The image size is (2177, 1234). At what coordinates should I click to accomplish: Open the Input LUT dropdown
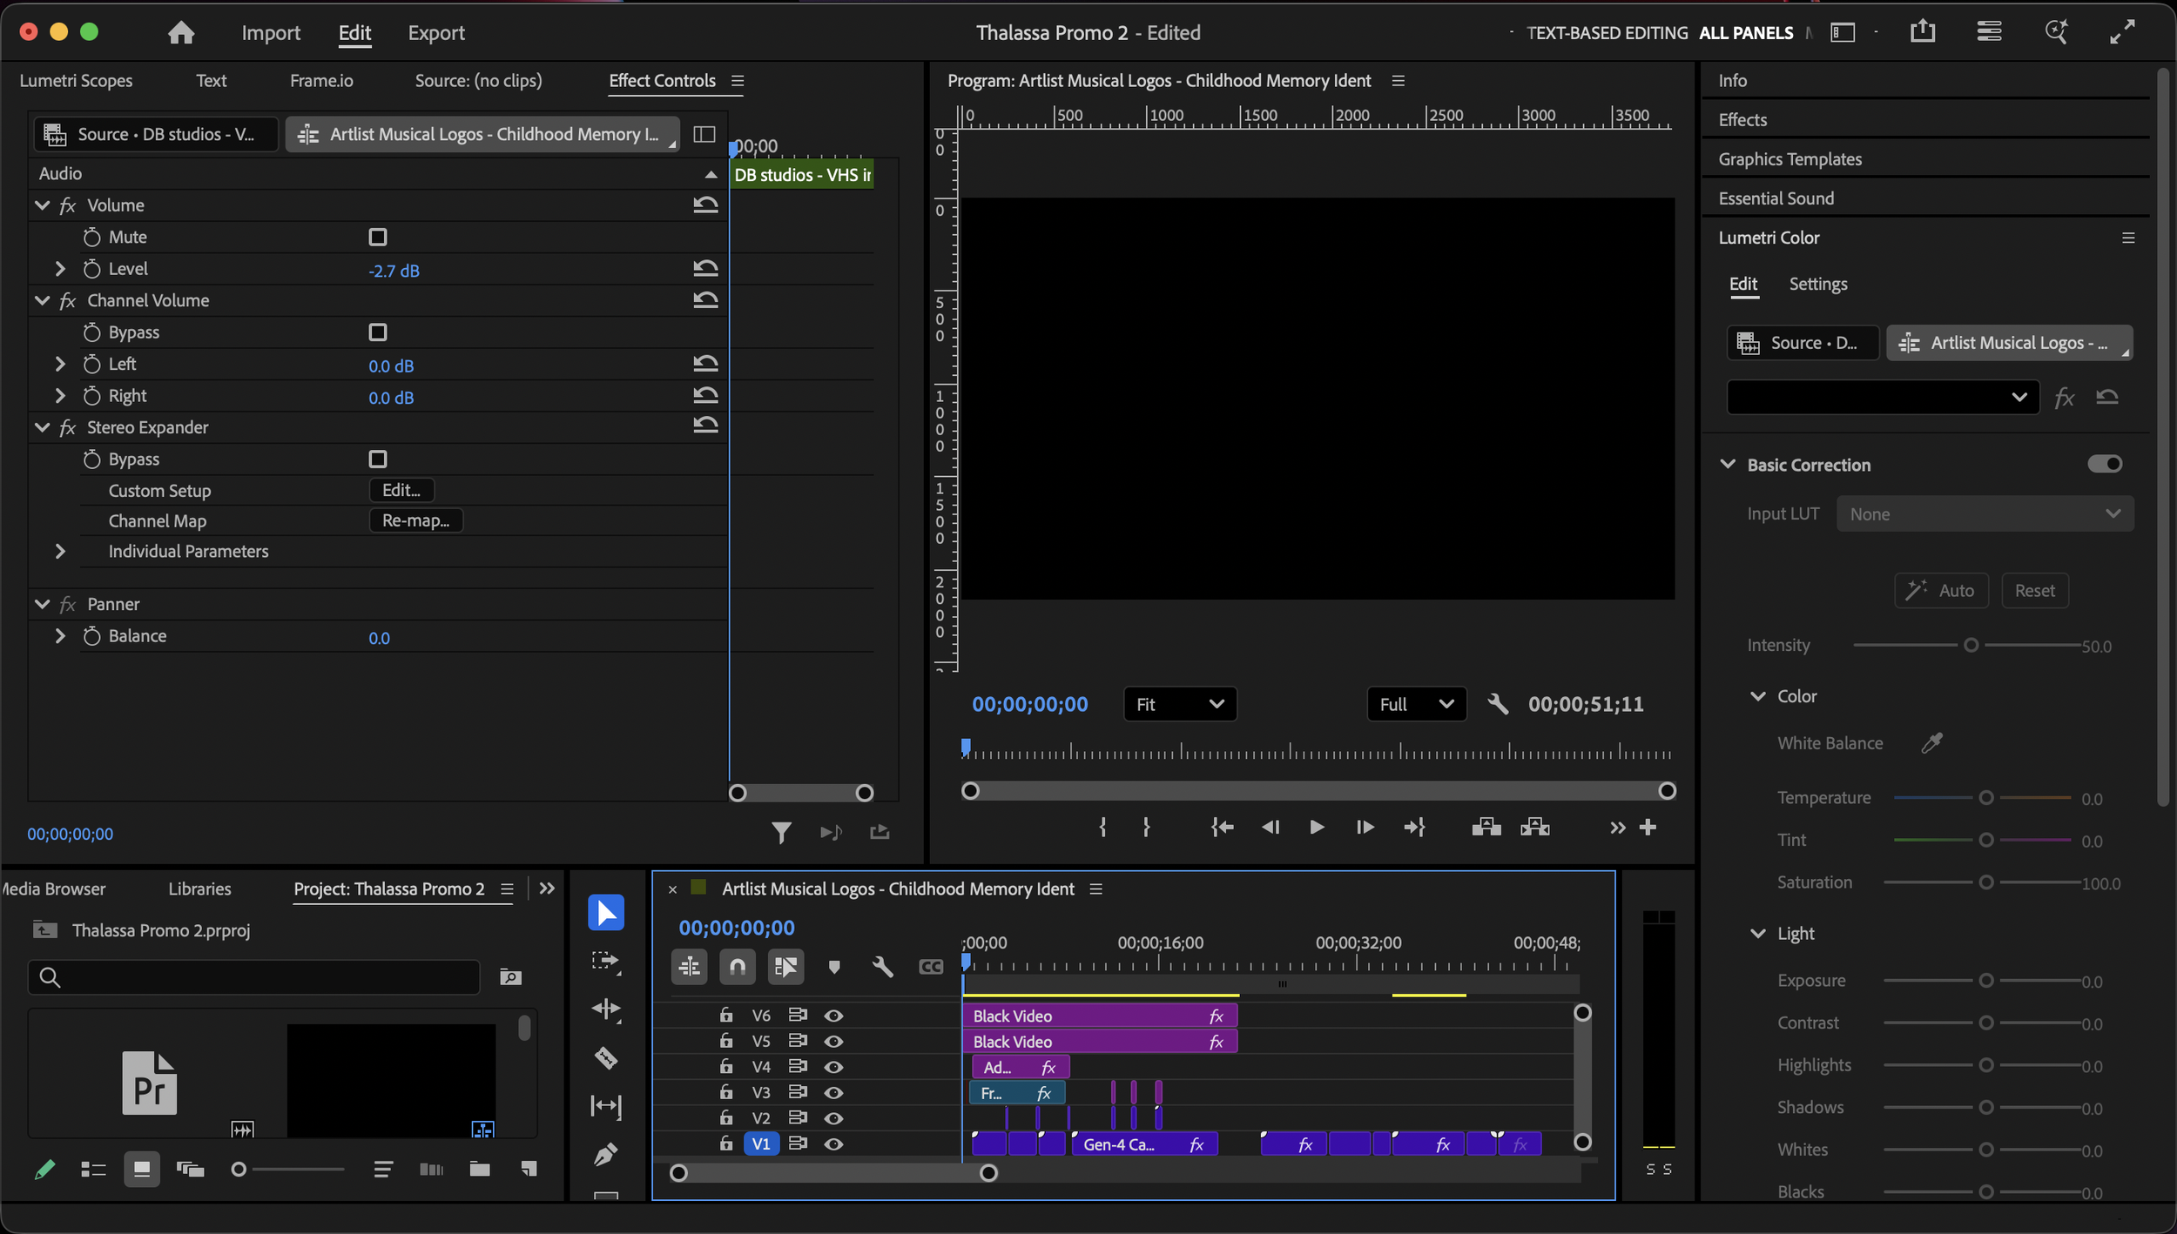tap(1985, 513)
